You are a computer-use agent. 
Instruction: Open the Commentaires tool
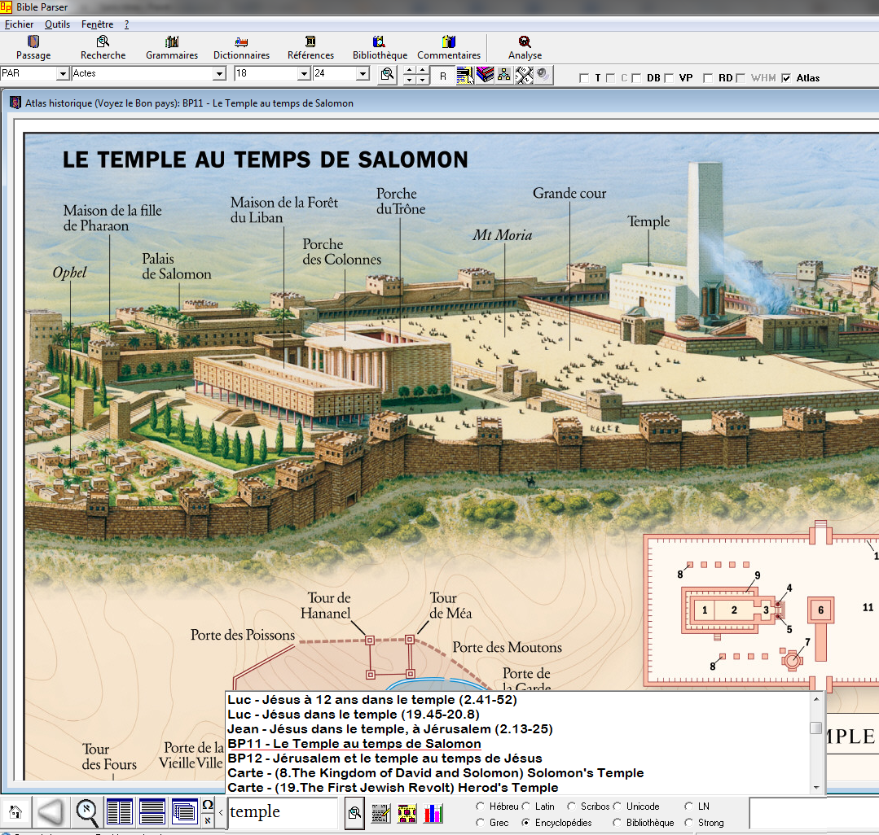(x=449, y=47)
